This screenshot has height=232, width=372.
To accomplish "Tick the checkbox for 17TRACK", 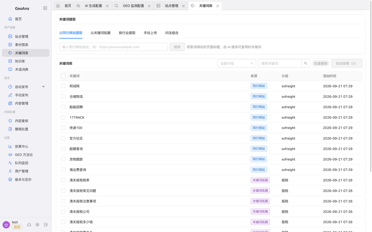I will point(63,117).
